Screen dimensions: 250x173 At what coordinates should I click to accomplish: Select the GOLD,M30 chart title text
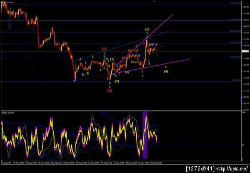point(8,3)
